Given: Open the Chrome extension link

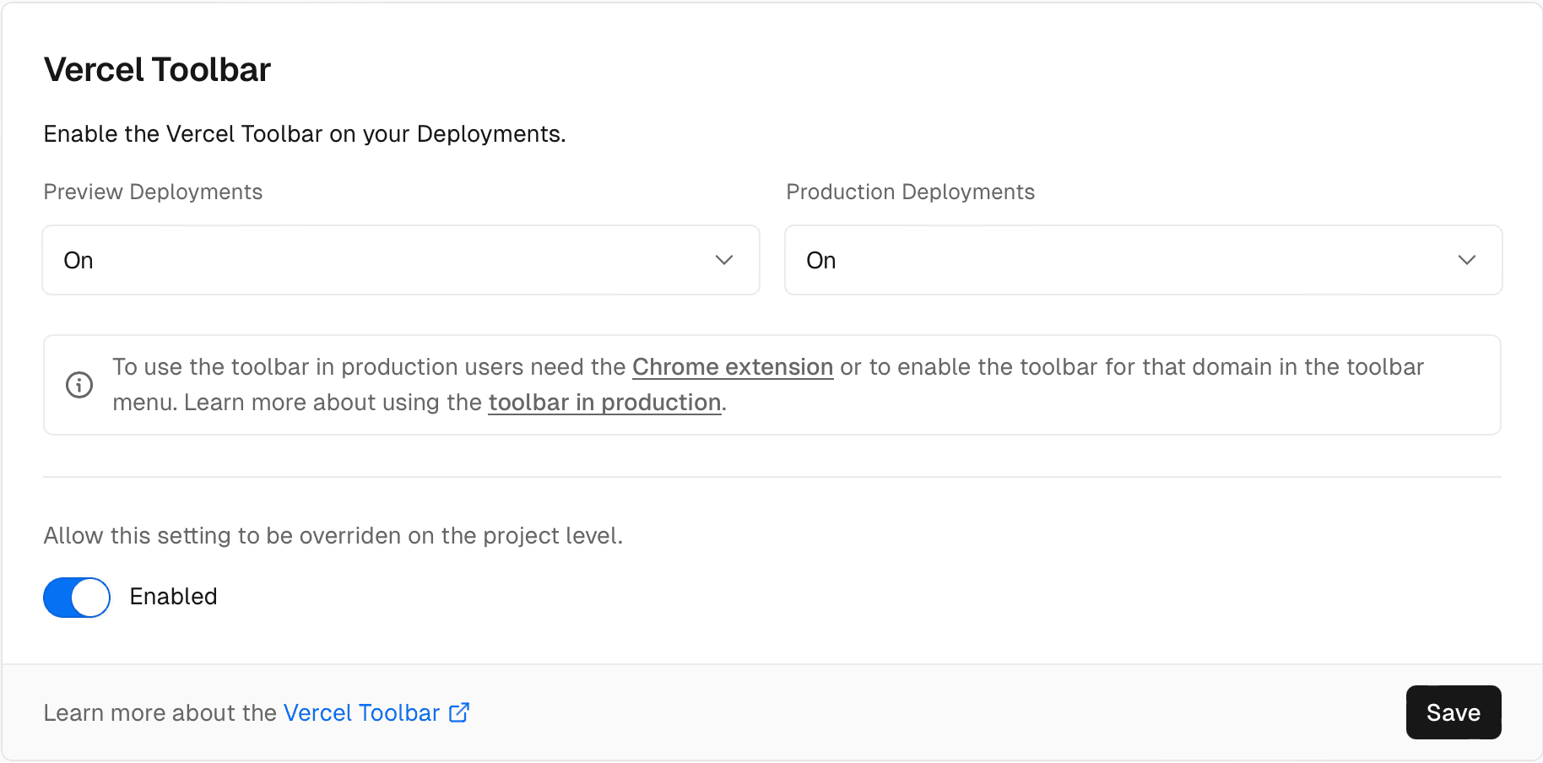Looking at the screenshot, I should point(732,366).
